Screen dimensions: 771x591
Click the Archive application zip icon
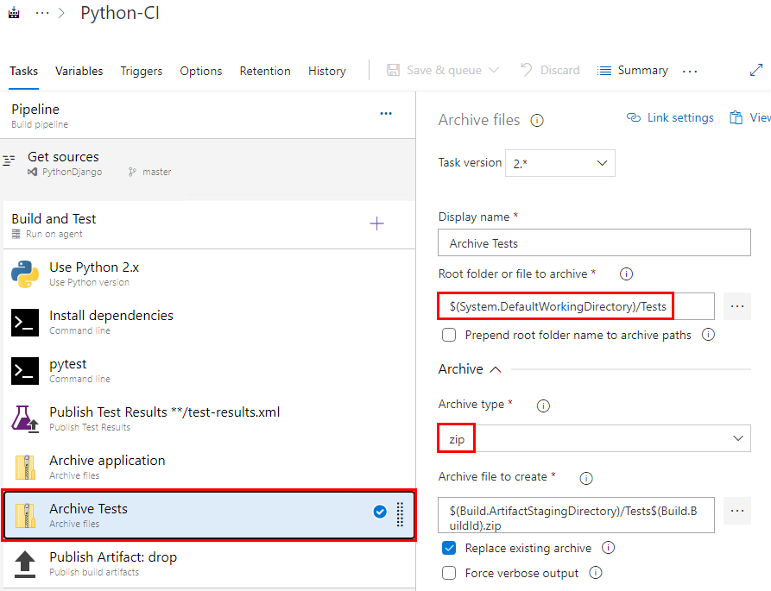(25, 468)
